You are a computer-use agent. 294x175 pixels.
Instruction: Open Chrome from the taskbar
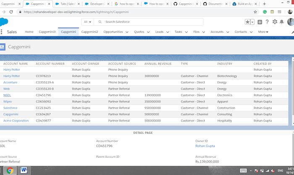(10, 170)
